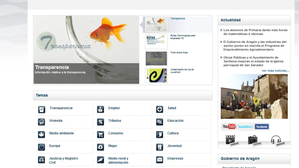Open the Medio ambiente topic link

[61, 133]
